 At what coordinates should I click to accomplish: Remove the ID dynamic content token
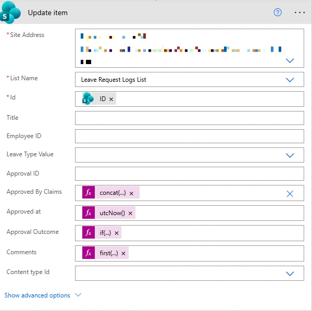[x=111, y=99]
